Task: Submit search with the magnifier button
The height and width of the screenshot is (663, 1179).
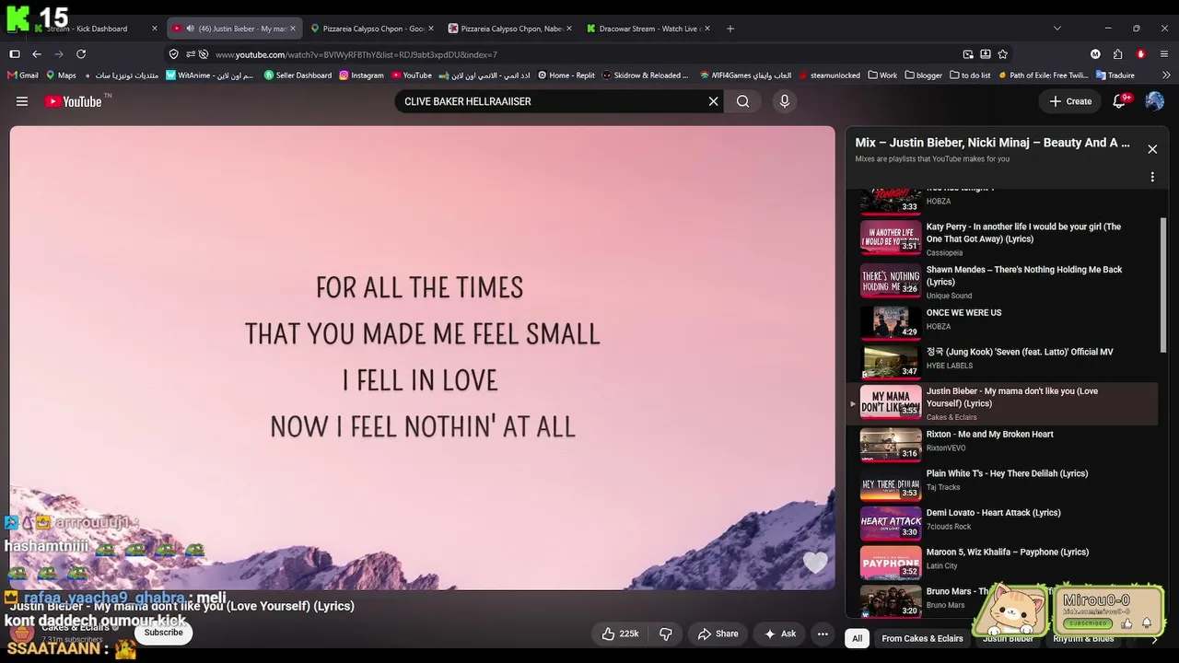Action: [742, 101]
